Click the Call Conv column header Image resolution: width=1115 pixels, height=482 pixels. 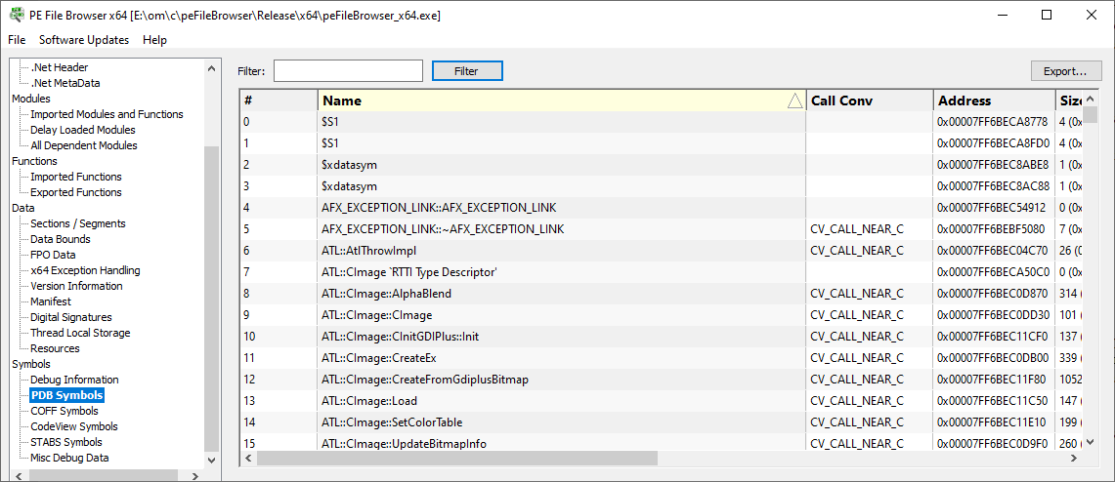870,100
